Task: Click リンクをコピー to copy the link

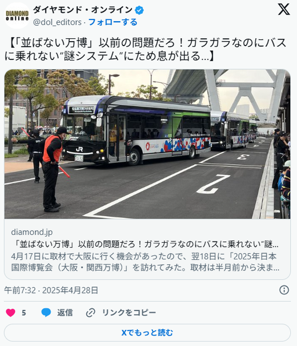Action: (x=129, y=313)
